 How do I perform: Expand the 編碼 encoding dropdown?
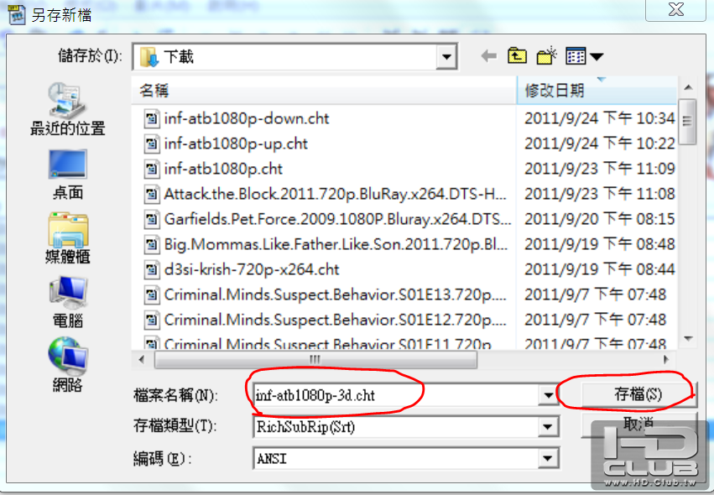(548, 459)
